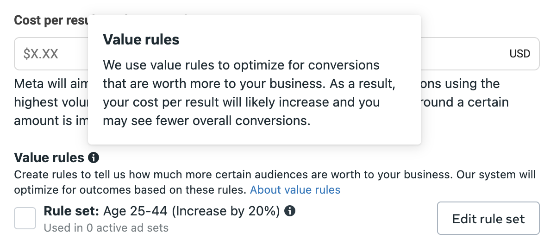
Task: Open the About value rules link
Action: (x=295, y=190)
